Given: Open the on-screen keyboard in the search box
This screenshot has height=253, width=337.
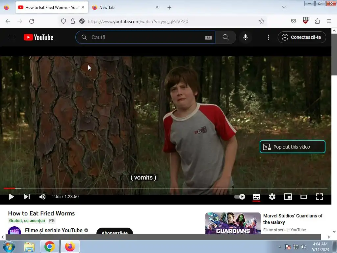Looking at the screenshot, I should [208, 38].
